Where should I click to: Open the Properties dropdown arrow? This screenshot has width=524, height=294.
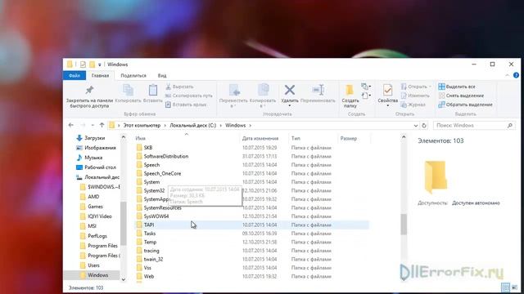tap(387, 106)
